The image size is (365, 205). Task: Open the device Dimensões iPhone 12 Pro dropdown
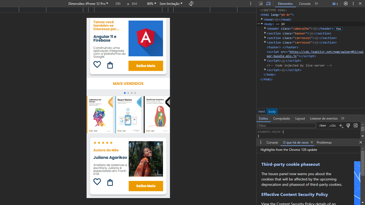pyautogui.click(x=88, y=4)
